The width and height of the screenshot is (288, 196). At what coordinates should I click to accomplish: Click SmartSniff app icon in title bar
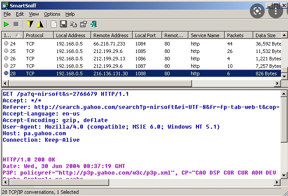[x=5, y=6]
